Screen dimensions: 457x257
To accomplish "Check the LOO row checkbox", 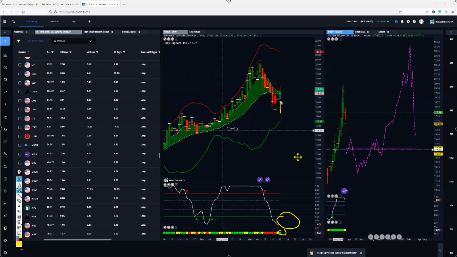I will click(x=20, y=83).
